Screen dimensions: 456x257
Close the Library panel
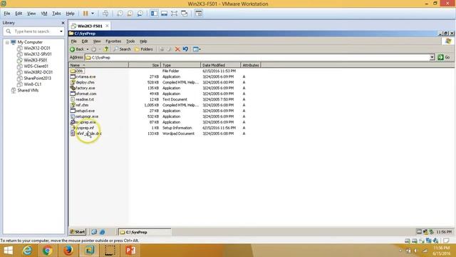click(x=63, y=23)
